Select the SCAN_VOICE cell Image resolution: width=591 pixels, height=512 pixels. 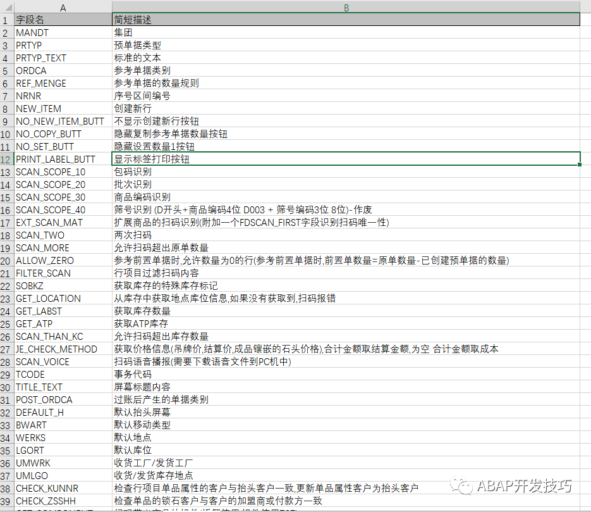(63, 361)
